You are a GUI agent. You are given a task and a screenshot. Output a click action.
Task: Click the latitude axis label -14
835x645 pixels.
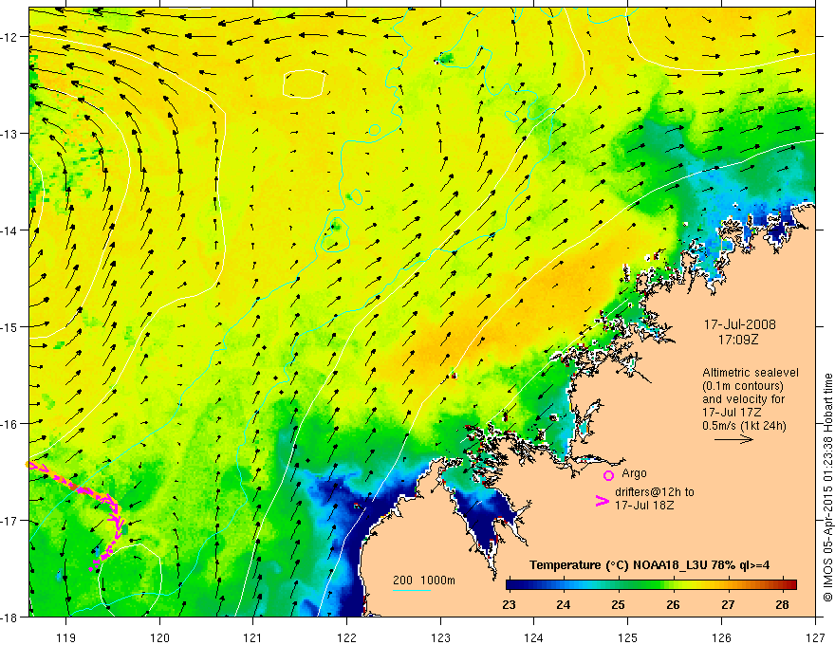tap(9, 230)
